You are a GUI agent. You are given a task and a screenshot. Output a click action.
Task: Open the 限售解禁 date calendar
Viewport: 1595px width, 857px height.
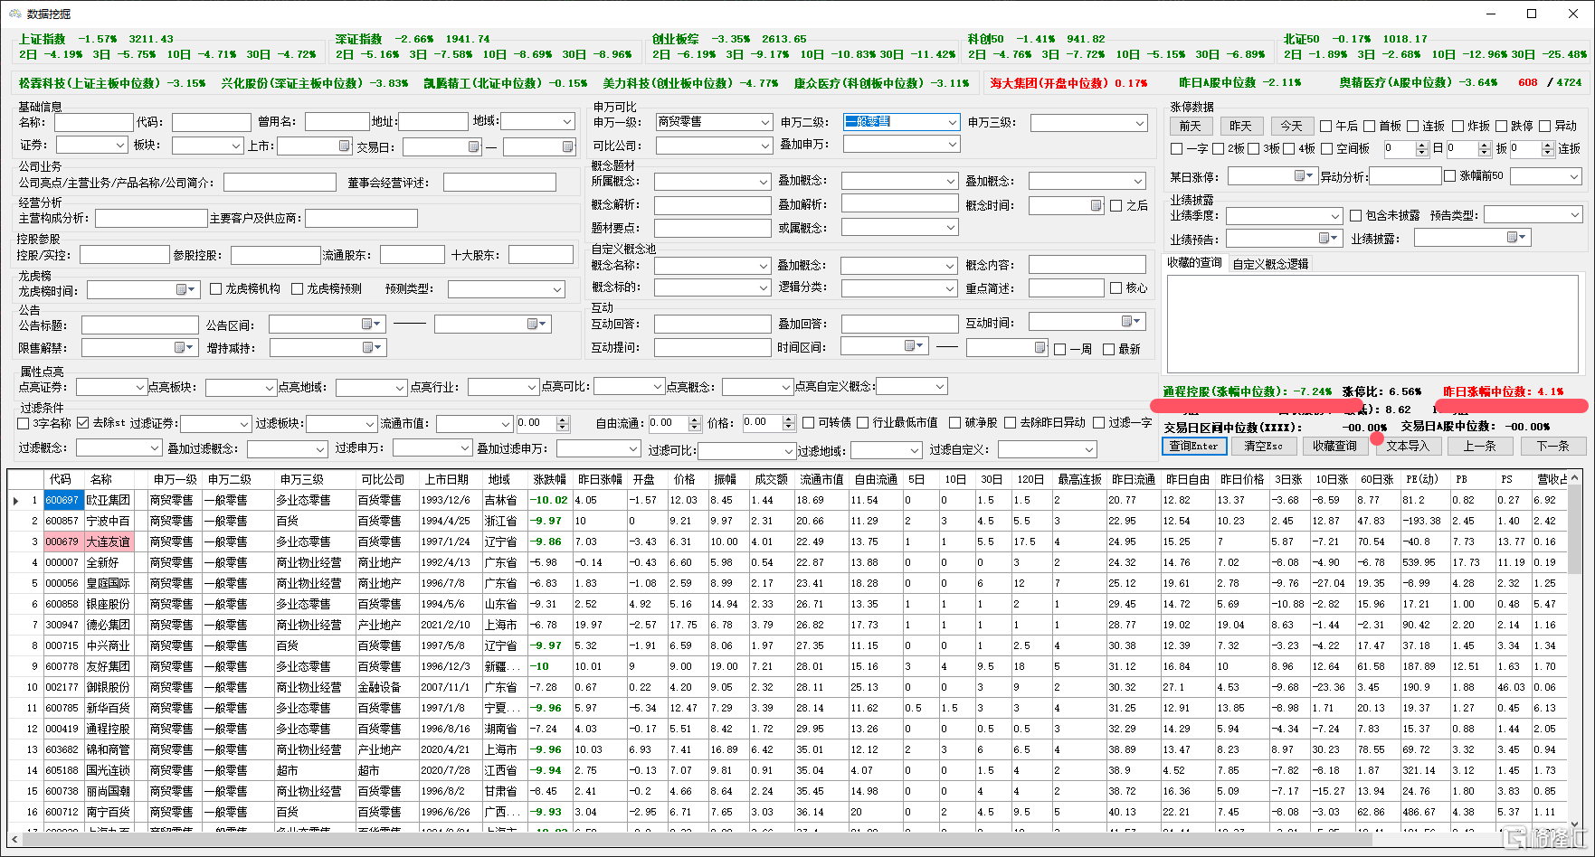[185, 347]
